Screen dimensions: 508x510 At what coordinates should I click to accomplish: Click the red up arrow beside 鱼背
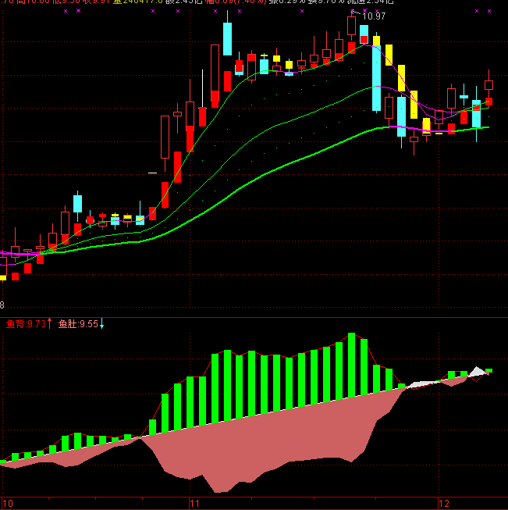(x=49, y=323)
